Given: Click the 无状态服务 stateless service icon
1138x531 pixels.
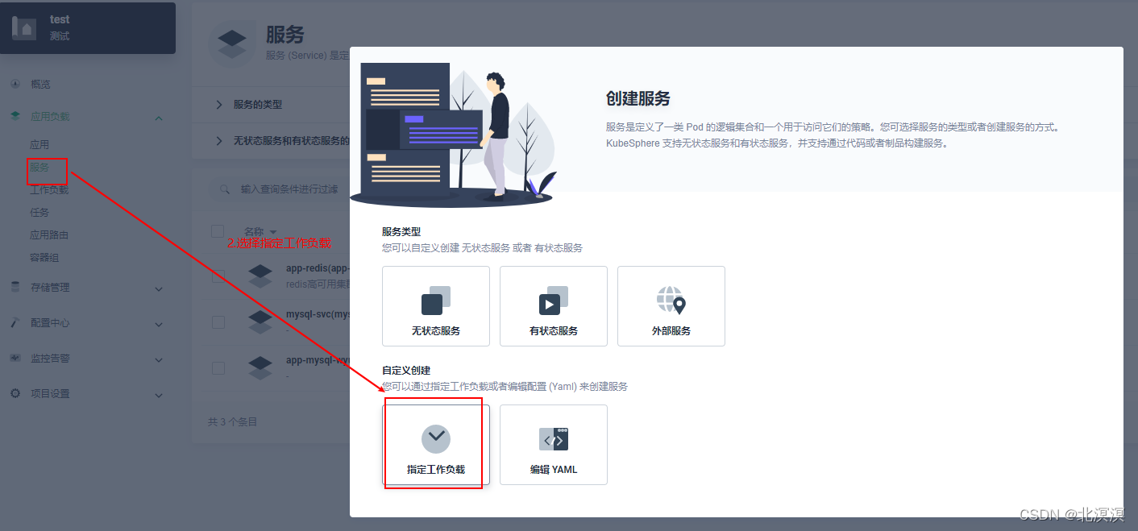Looking at the screenshot, I should (x=436, y=301).
